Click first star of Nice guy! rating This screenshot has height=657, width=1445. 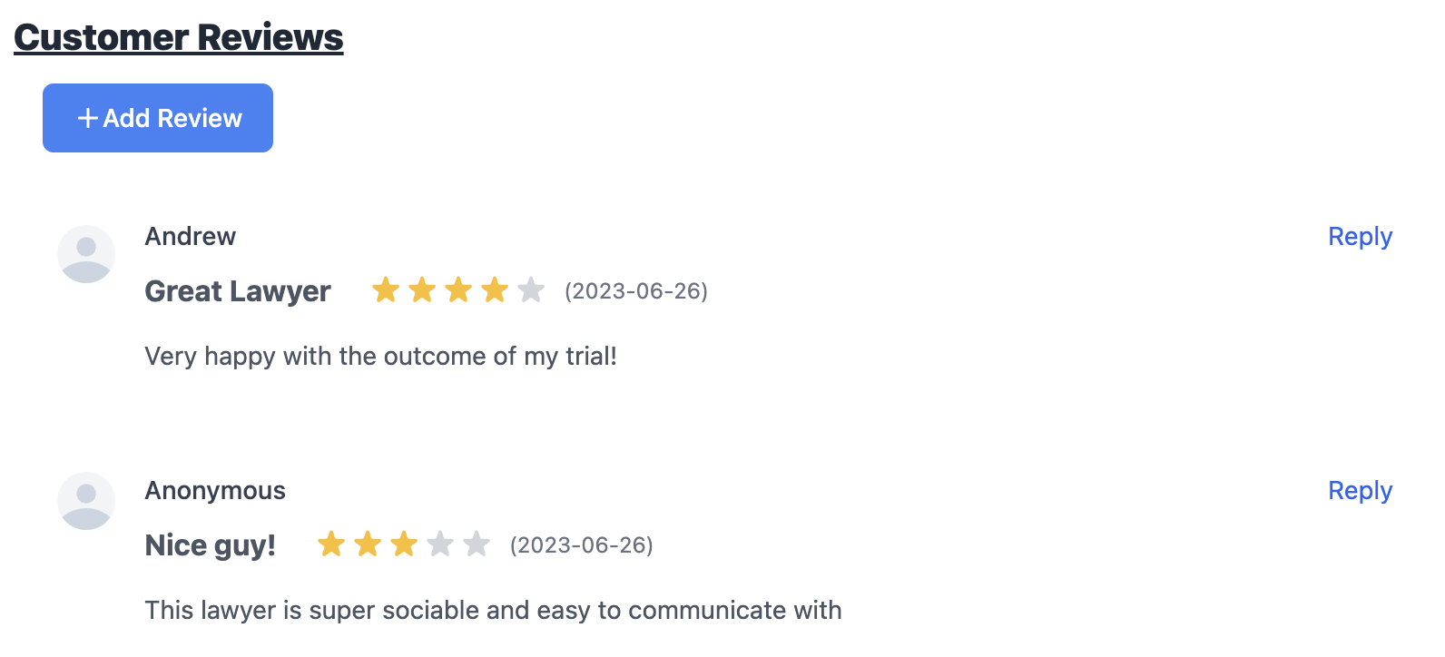pyautogui.click(x=331, y=544)
